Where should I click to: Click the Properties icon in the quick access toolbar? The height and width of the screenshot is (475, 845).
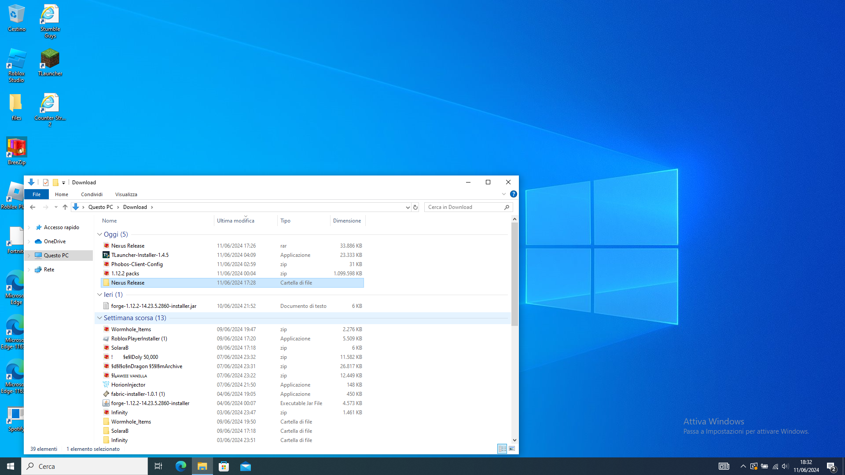46,183
